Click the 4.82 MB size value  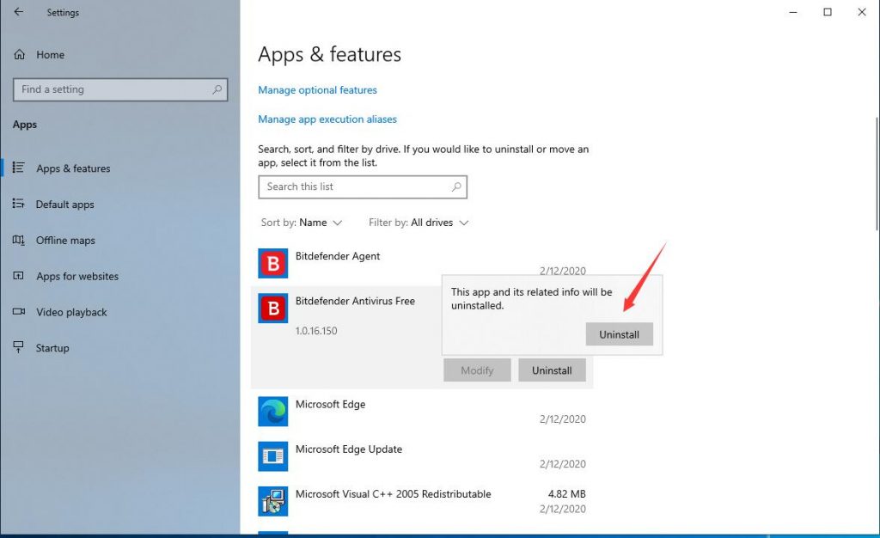[x=567, y=493]
